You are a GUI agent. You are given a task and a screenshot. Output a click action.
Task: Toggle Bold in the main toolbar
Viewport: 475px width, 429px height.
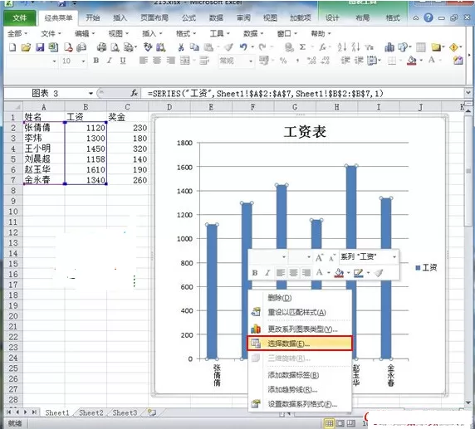tap(96, 61)
